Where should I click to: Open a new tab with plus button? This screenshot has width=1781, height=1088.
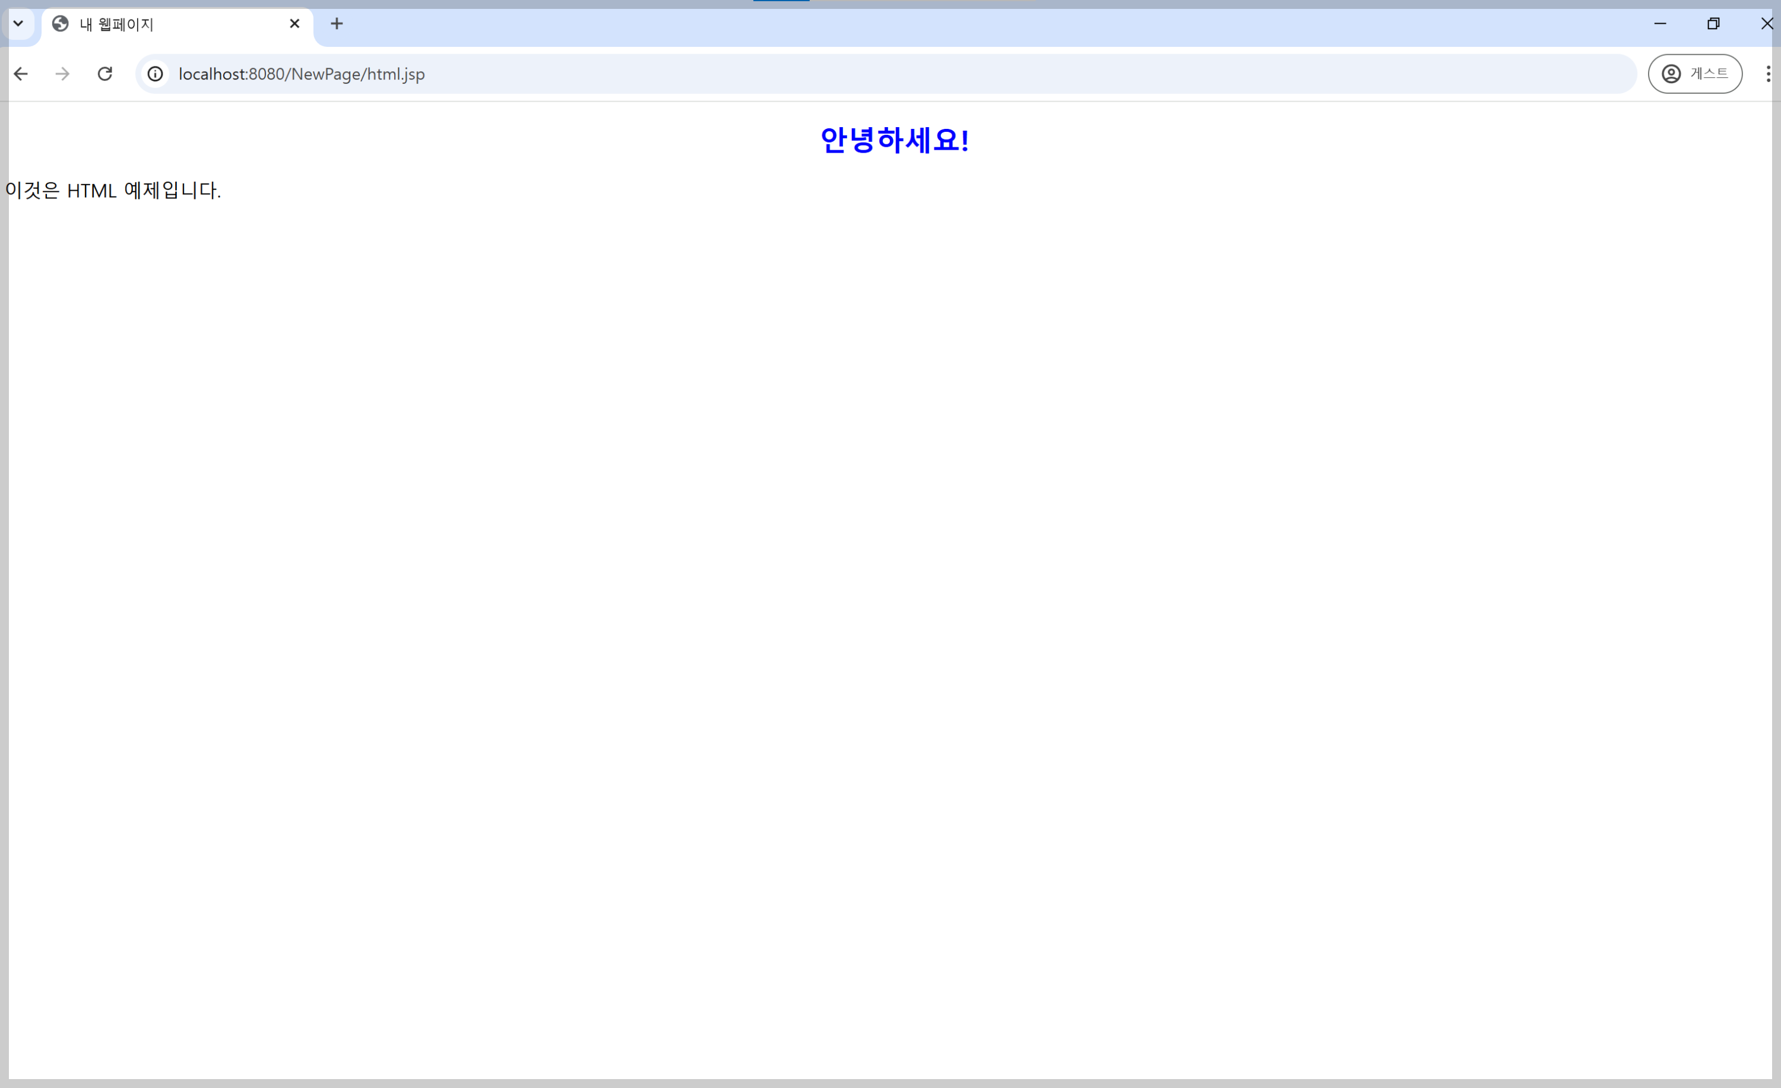click(337, 24)
